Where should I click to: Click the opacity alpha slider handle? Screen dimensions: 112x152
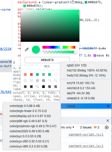[75, 52]
